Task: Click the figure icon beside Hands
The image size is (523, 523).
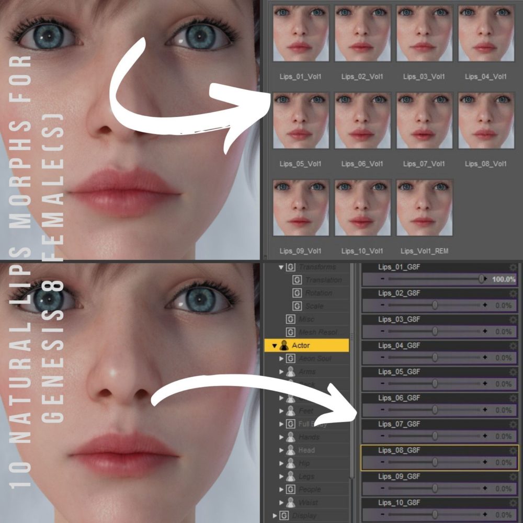Action: coord(290,437)
